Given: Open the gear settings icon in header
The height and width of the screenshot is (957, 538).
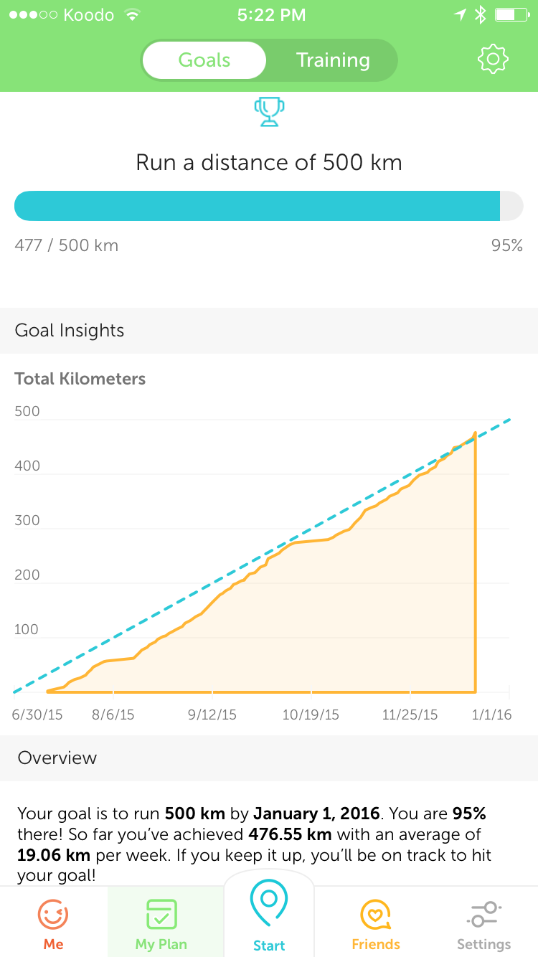Looking at the screenshot, I should [493, 60].
